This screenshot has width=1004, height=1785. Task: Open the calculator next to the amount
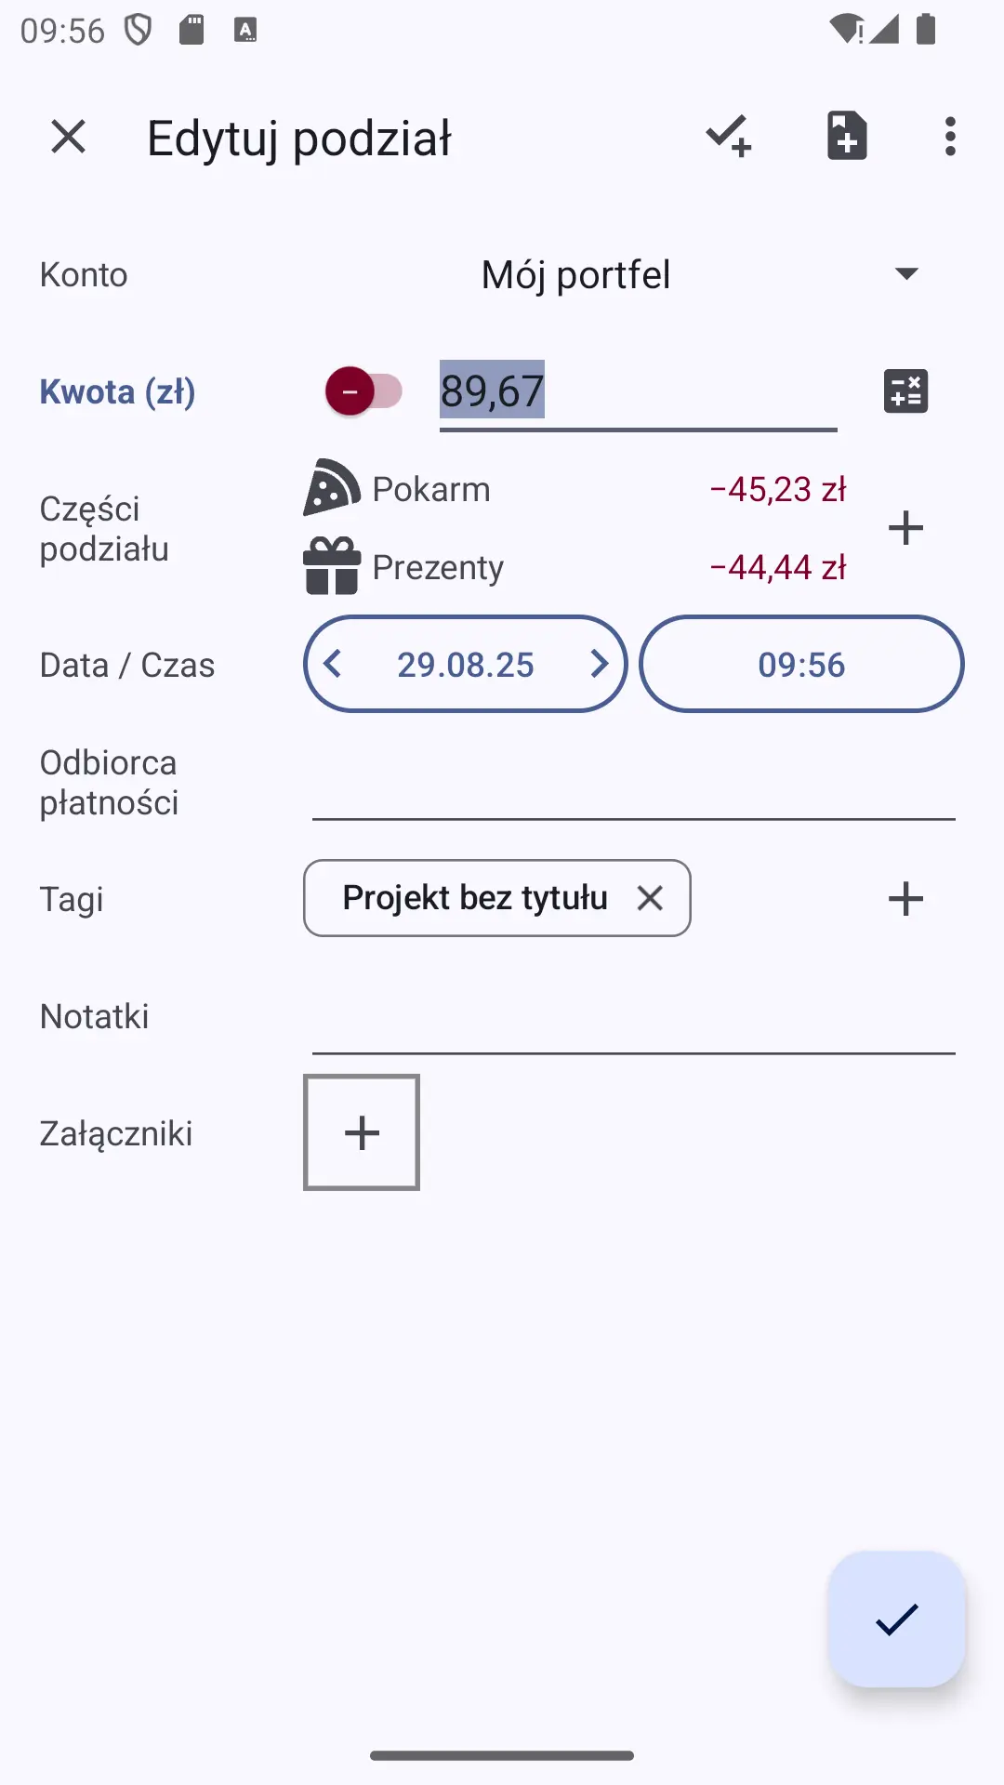click(x=905, y=391)
